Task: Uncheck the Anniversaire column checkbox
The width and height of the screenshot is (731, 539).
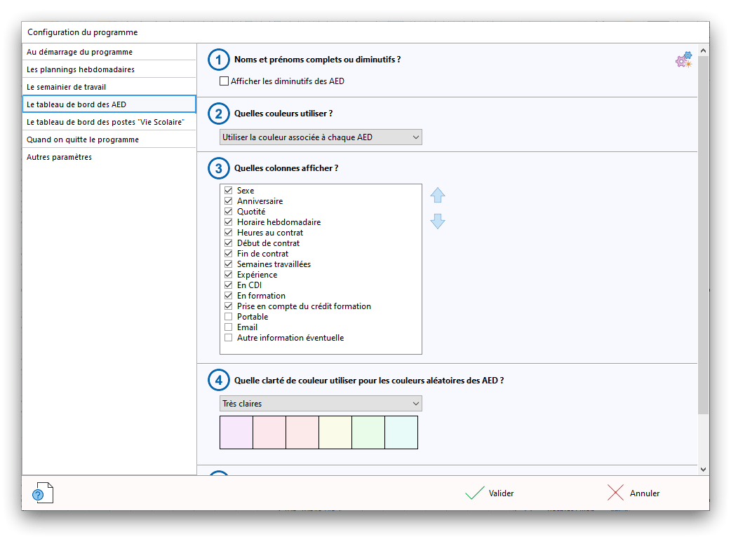Action: (228, 201)
